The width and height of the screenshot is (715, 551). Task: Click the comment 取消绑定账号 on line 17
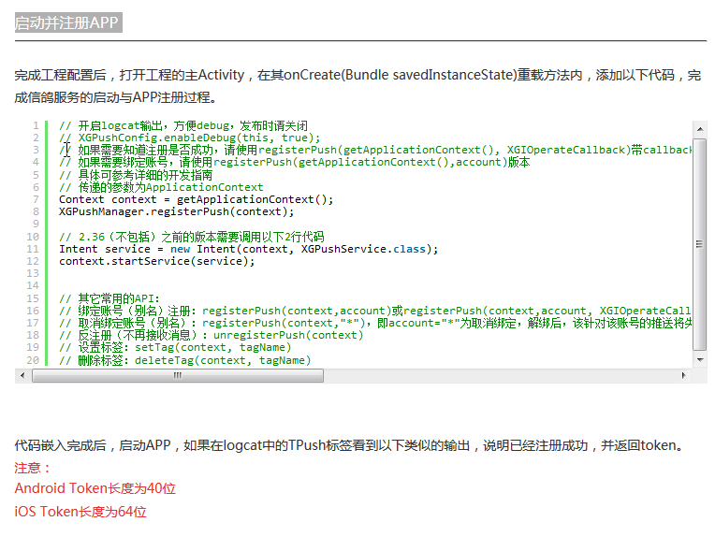click(x=375, y=323)
